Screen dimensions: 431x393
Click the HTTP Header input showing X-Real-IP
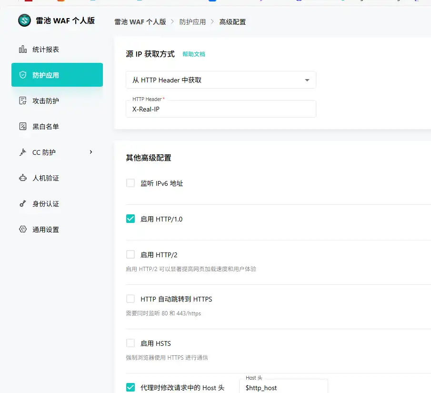[x=221, y=109]
